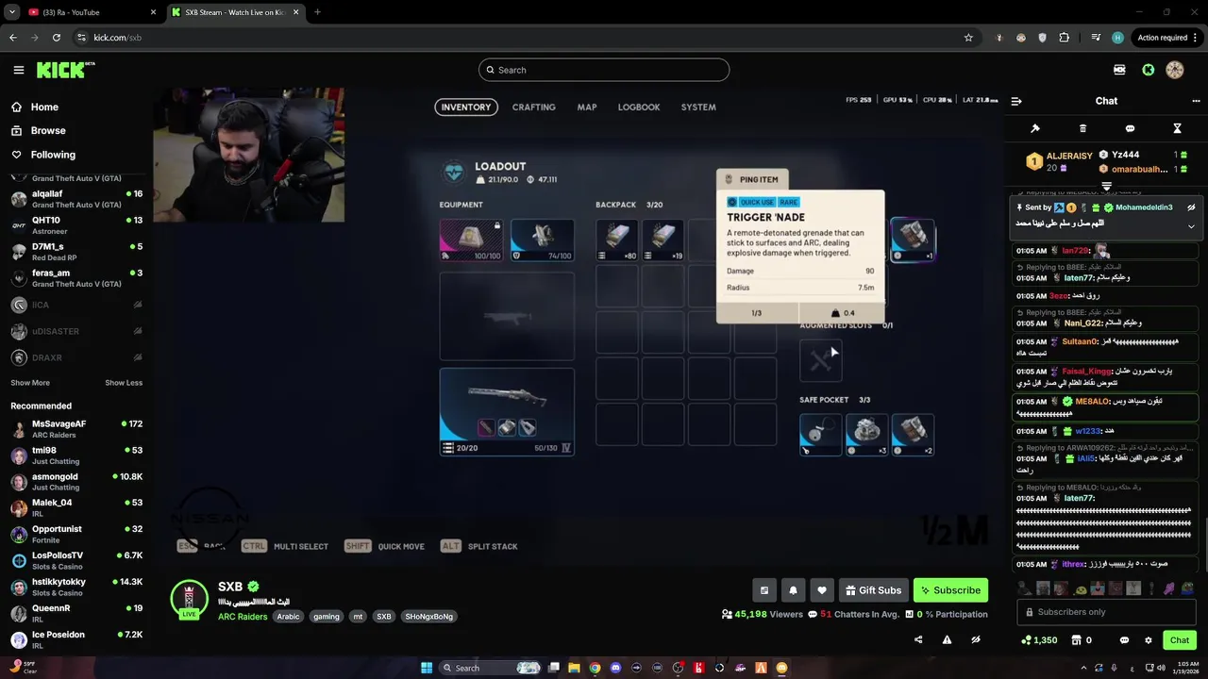Click the SHoNgxBoNg tag
The image size is (1208, 679).
click(x=429, y=617)
